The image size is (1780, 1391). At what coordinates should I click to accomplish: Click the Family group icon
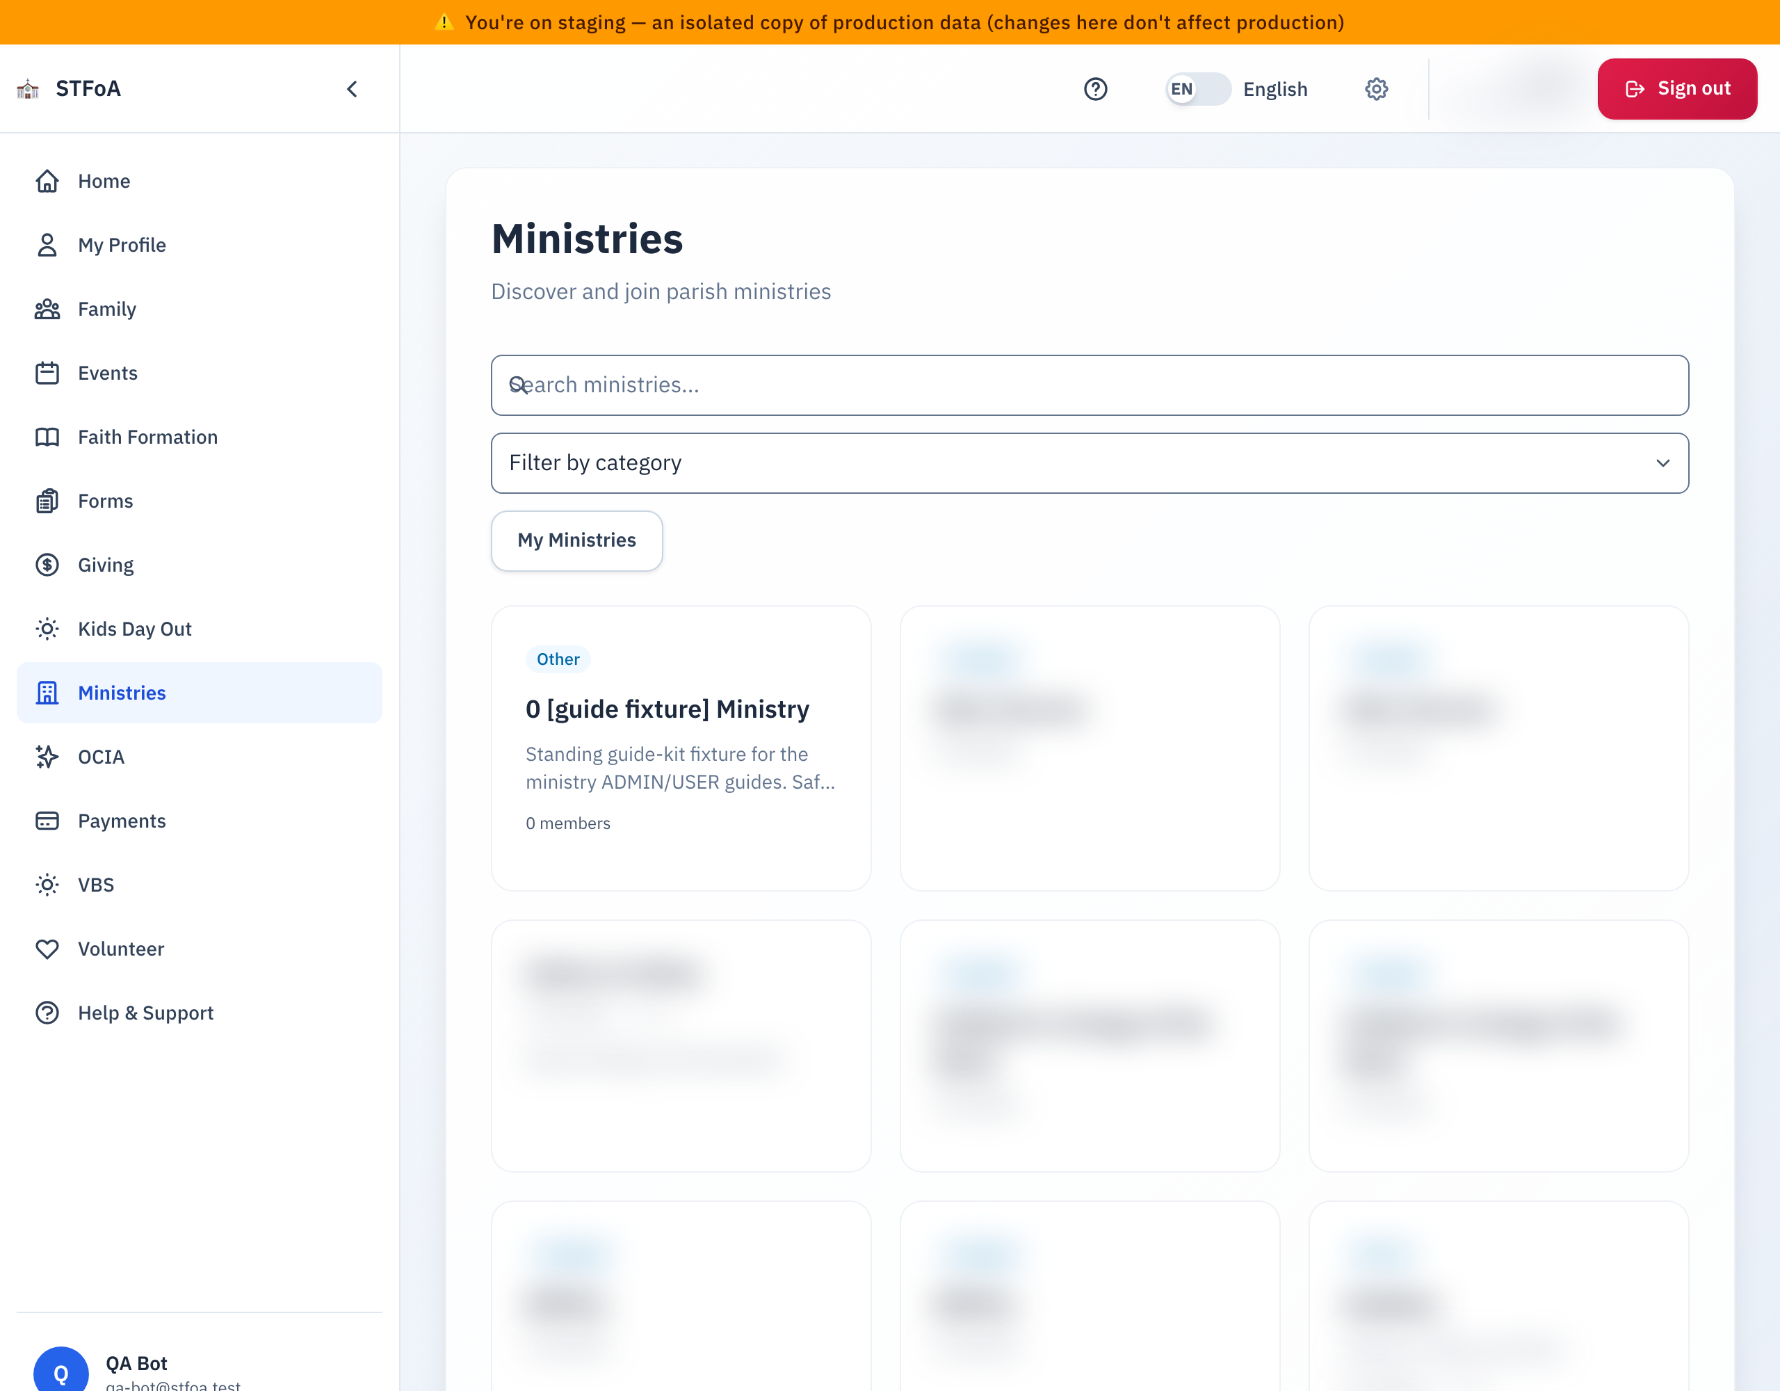pyautogui.click(x=47, y=309)
